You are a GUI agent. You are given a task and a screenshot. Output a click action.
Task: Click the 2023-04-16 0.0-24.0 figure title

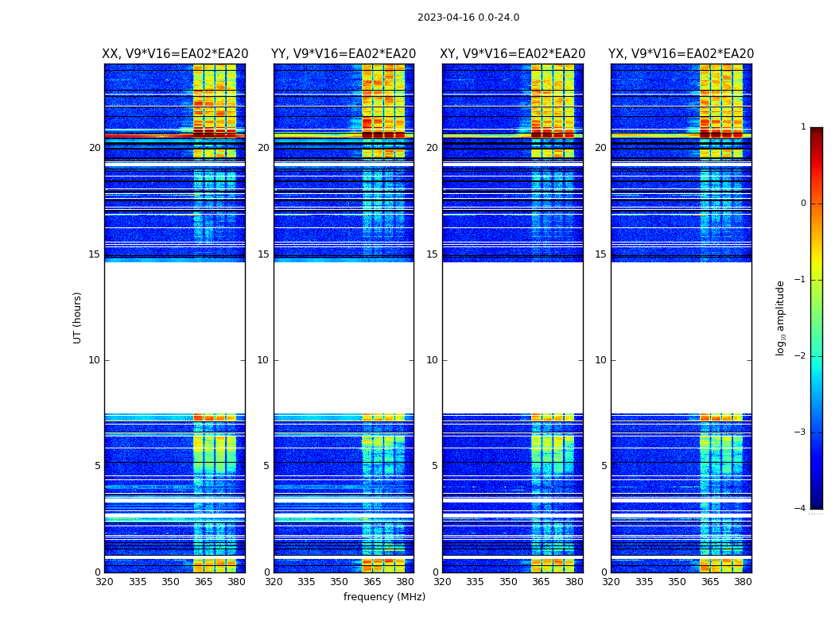click(x=468, y=17)
